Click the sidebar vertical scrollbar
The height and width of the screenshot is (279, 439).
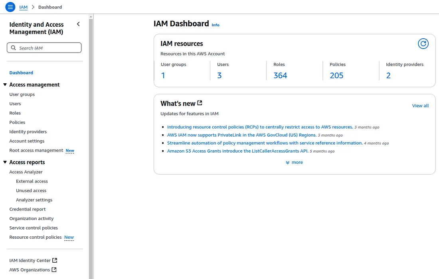(x=91, y=149)
